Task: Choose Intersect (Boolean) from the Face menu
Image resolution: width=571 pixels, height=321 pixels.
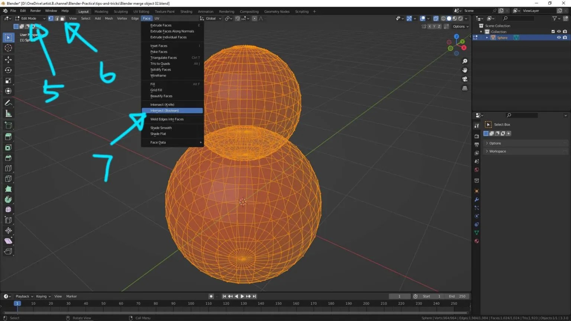Action: tap(165, 110)
